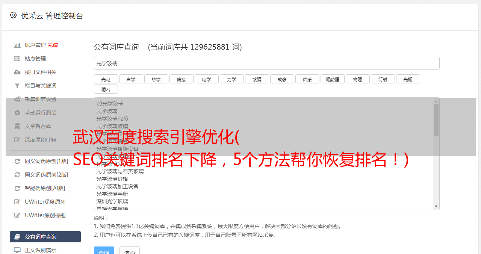Click the refresh icon for 同义词伪原创[1版]
481x254 pixels.
coord(17,161)
